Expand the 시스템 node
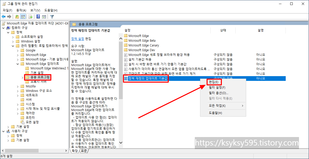 [x=18, y=104]
